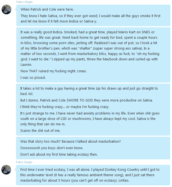
Task: Click the lower Falco Girgis sender name
Action: pos(24,162)
